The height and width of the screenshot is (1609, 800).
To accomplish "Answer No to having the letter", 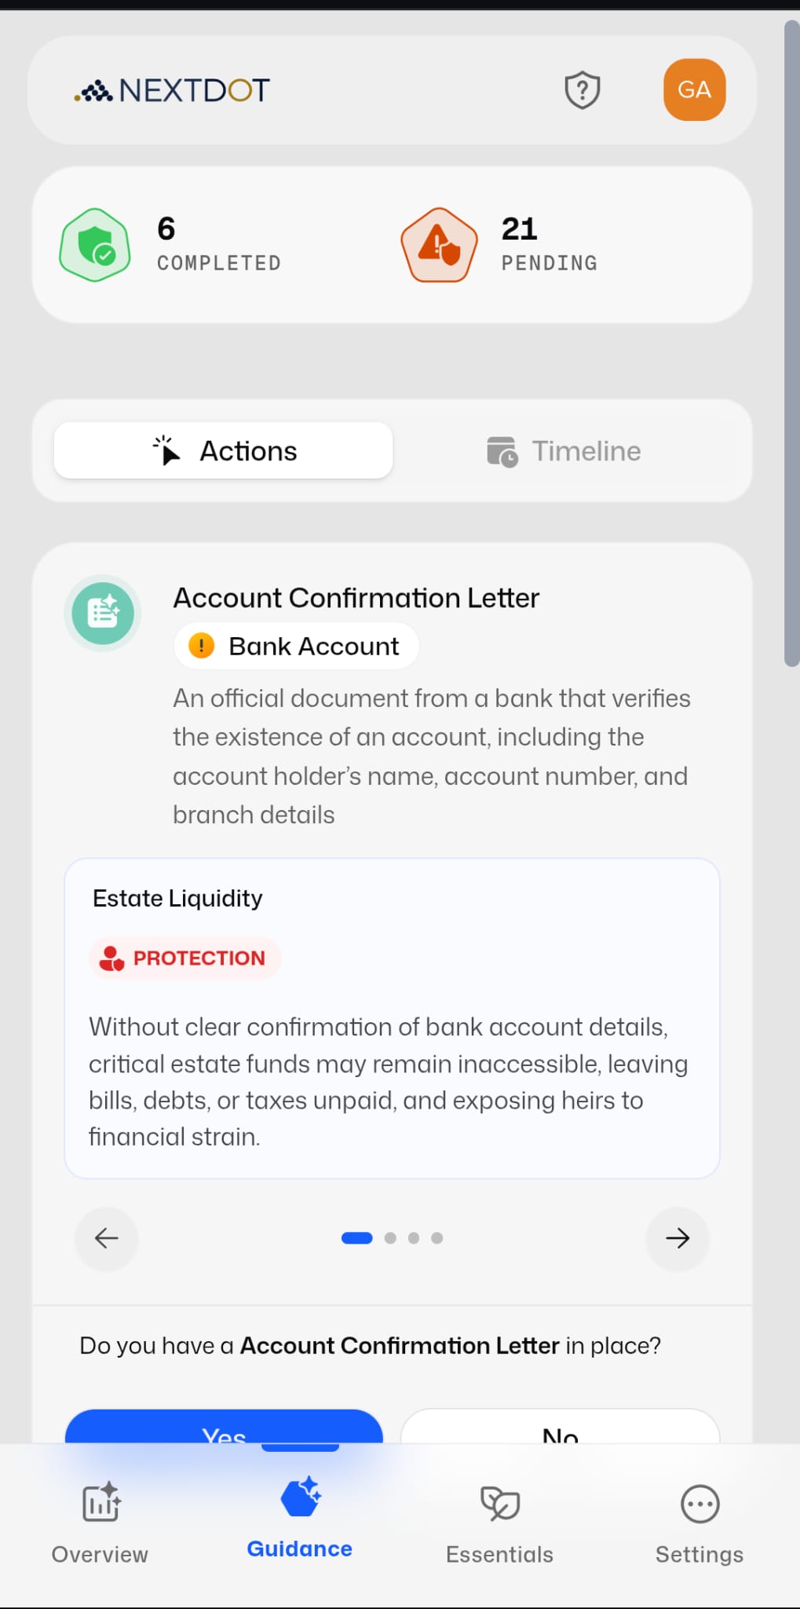I will point(560,1428).
